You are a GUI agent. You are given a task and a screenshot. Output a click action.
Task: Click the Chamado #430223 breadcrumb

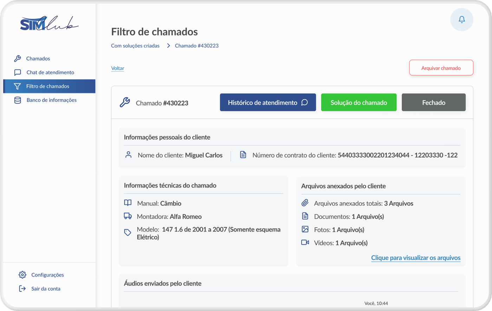[x=197, y=46]
